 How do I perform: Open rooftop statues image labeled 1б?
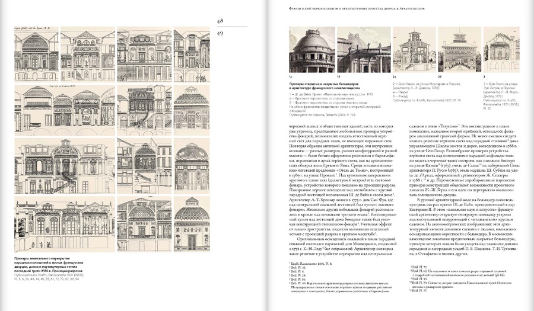(364, 50)
